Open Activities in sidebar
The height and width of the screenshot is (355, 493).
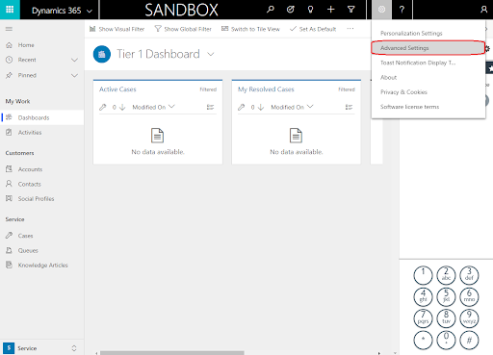tap(41, 133)
